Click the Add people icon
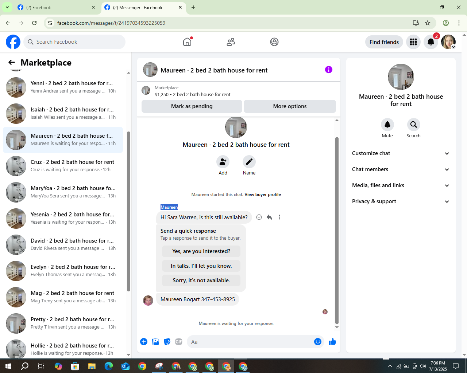The height and width of the screenshot is (373, 467). click(223, 162)
